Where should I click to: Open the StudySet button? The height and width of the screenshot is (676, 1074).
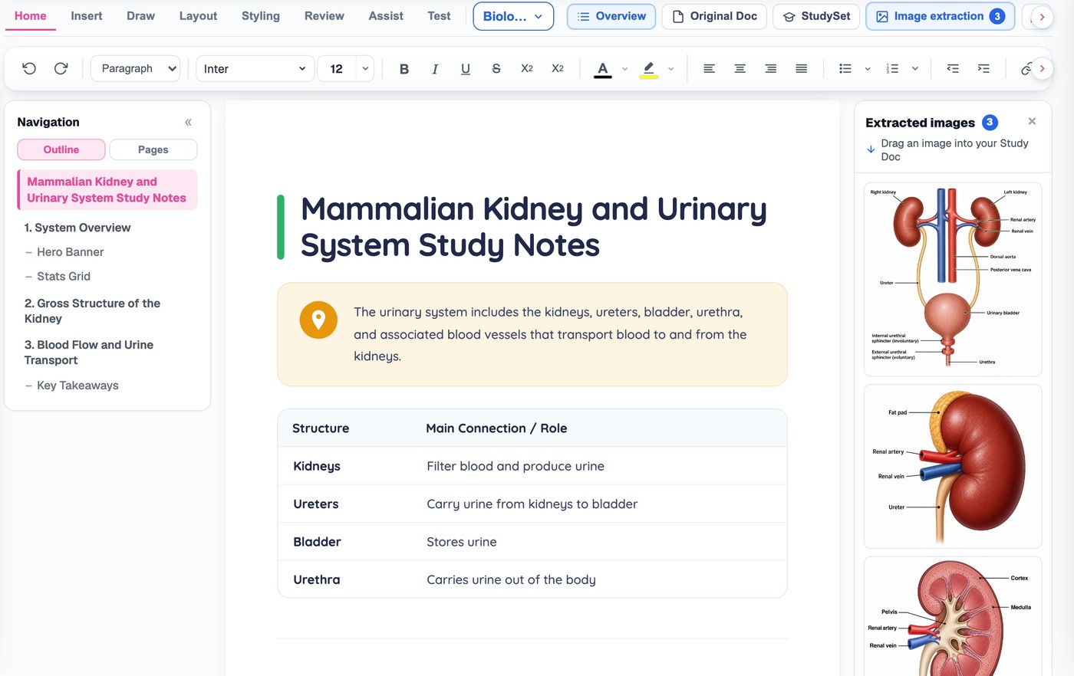coord(816,16)
